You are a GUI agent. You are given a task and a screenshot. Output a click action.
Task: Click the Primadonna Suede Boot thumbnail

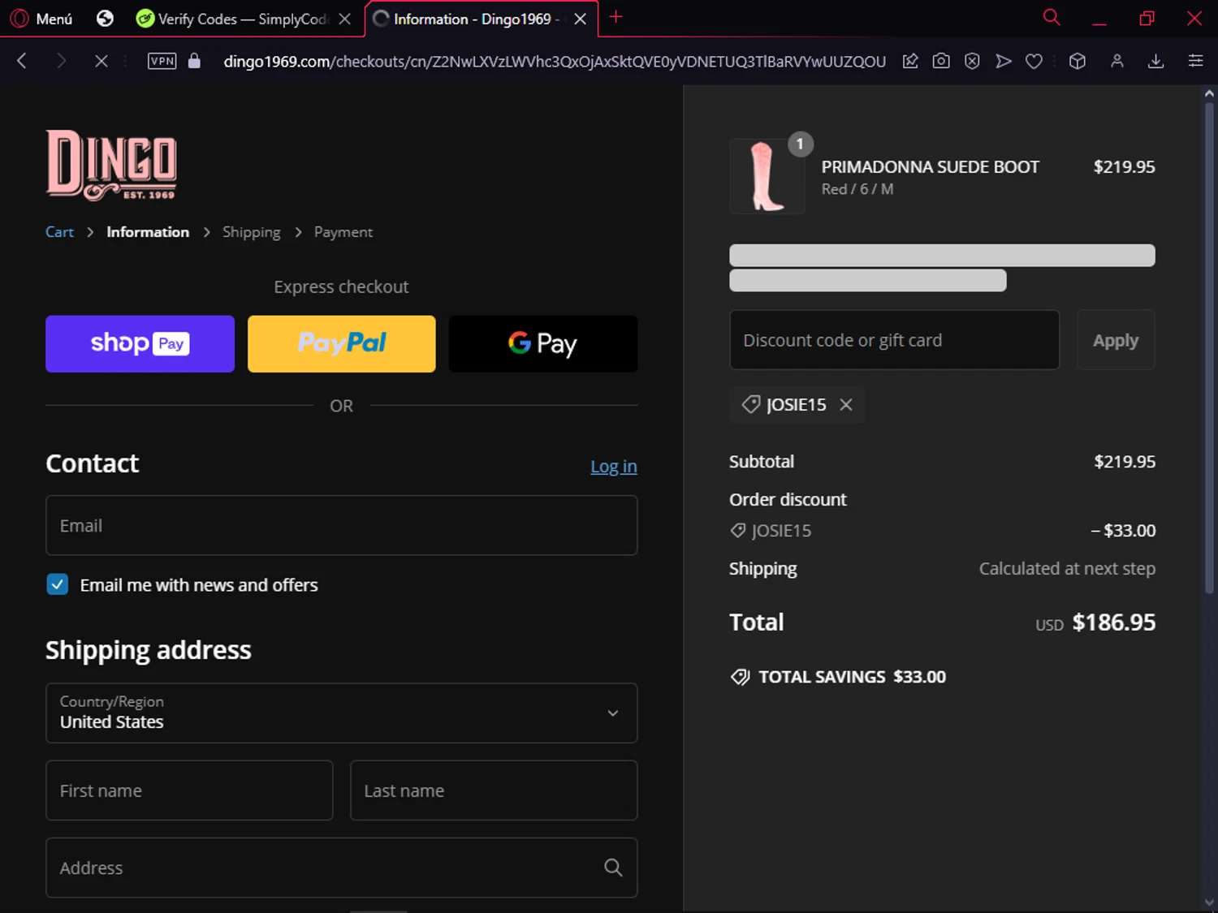(767, 176)
